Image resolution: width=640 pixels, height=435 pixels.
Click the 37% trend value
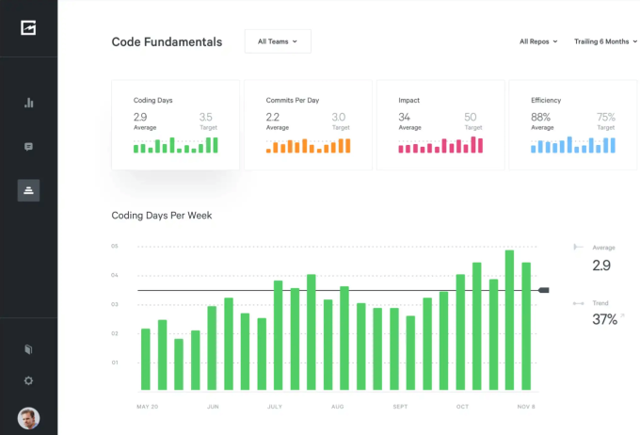tap(604, 320)
